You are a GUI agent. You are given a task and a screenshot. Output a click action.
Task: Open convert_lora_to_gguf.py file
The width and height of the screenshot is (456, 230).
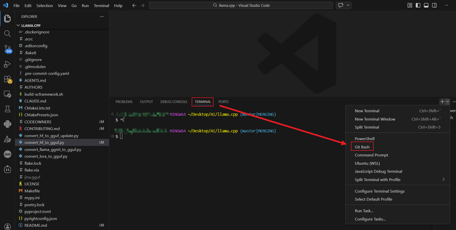pos(62,156)
